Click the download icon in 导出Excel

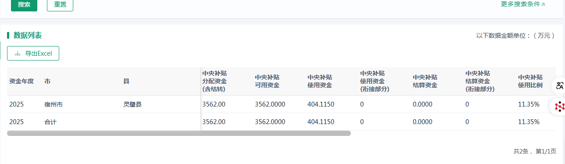tap(18, 53)
